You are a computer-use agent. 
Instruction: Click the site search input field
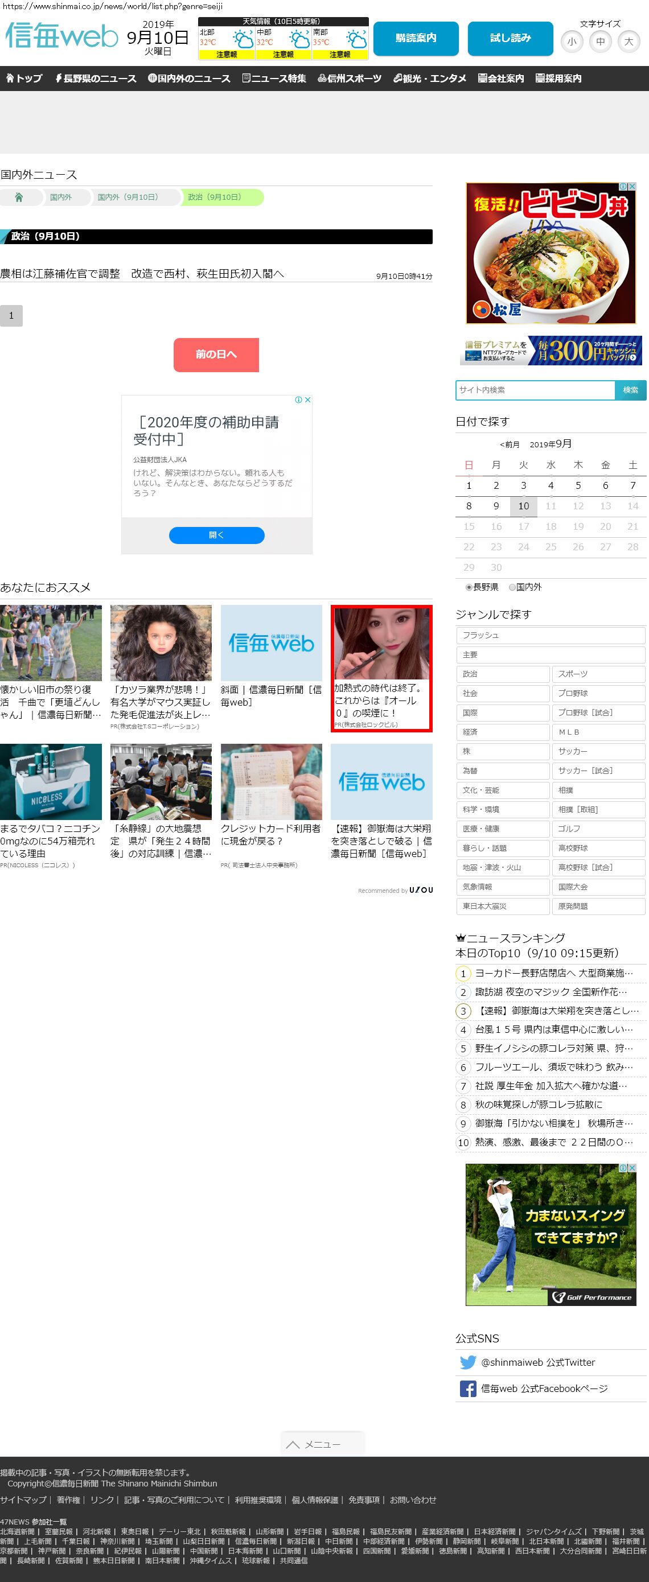[535, 390]
